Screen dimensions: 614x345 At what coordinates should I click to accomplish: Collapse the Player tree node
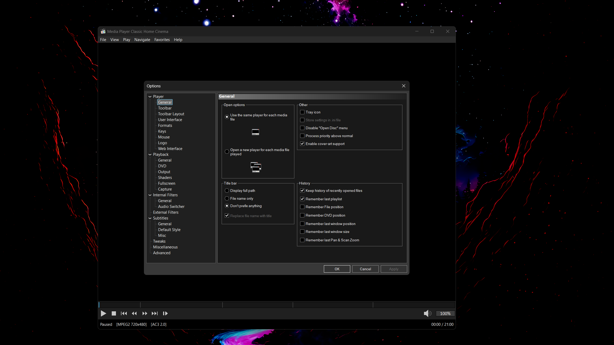click(150, 97)
